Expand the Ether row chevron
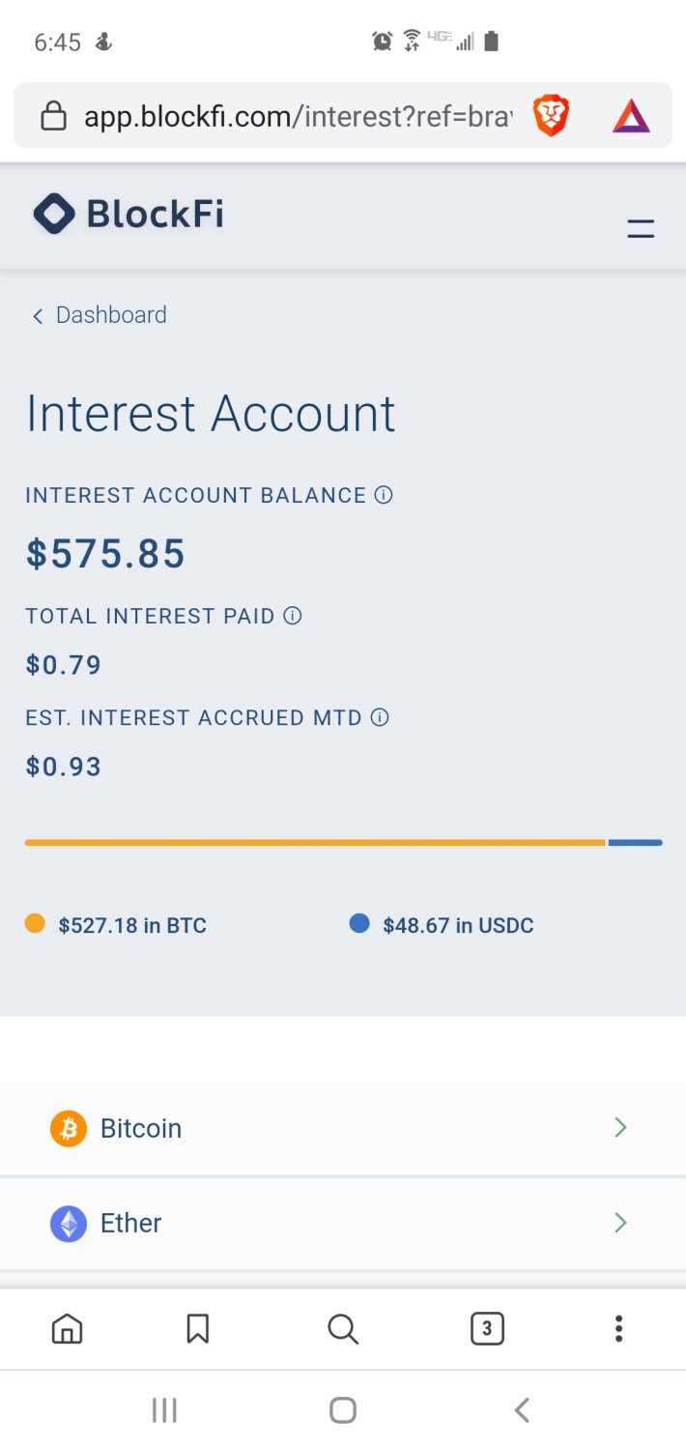 620,1223
